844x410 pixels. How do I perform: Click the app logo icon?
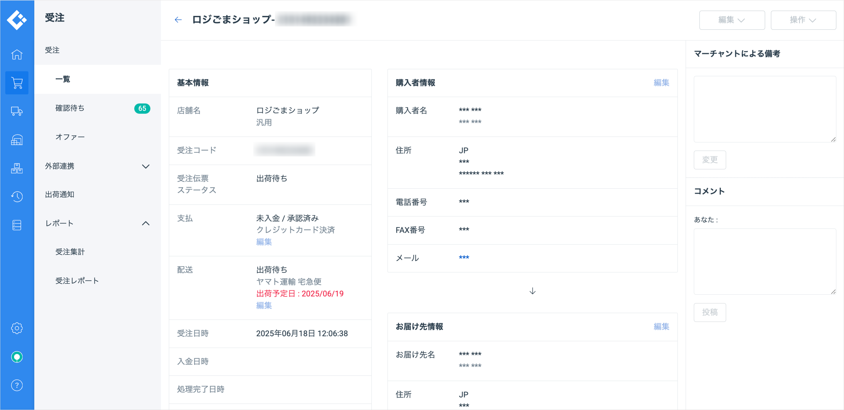pyautogui.click(x=17, y=20)
